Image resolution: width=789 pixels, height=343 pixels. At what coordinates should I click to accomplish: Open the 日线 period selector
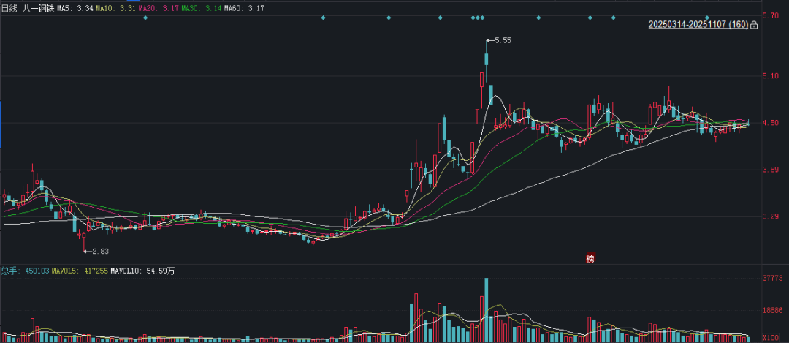(9, 8)
